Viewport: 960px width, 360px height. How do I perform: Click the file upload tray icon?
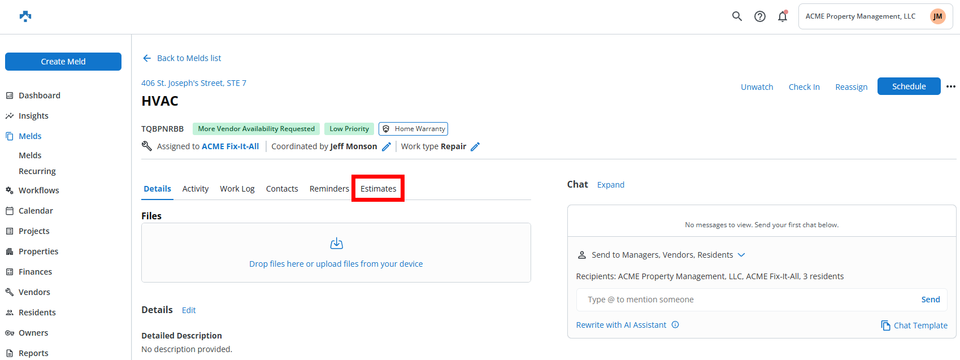(336, 244)
